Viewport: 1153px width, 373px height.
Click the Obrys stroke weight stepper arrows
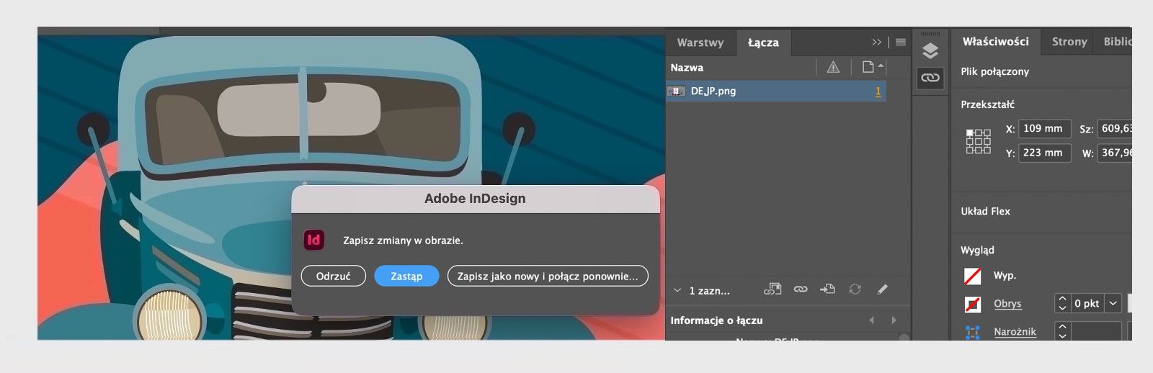1062,303
